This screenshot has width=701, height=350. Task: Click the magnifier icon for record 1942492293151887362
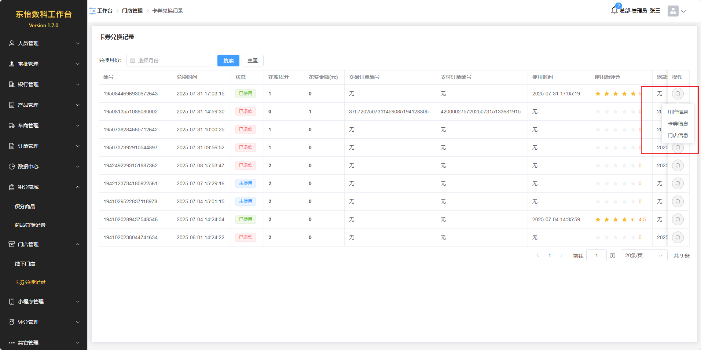click(x=678, y=165)
